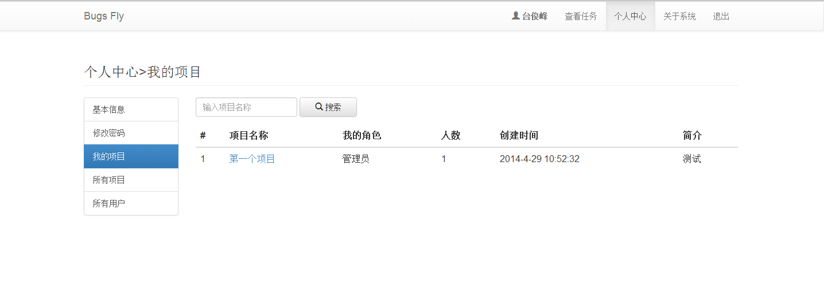The height and width of the screenshot is (299, 824).
Task: Select 个人中心 in the top navigation
Action: point(630,16)
